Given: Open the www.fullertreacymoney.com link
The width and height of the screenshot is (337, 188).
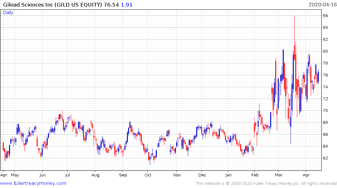Looking at the screenshot, I should pos(33,183).
